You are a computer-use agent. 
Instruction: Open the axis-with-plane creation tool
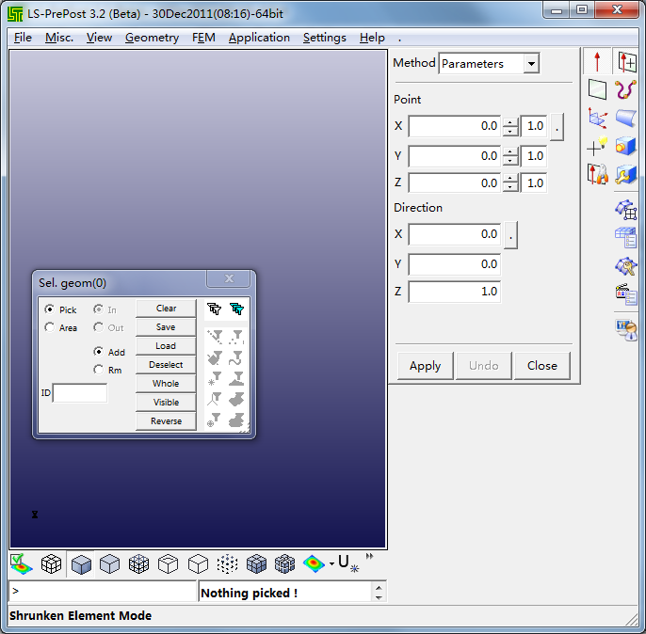click(x=626, y=62)
